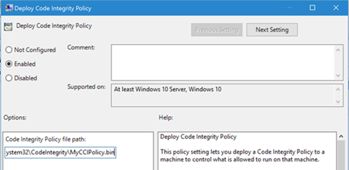Click the 'Supported on:' label
This screenshot has width=349, height=170.
(87, 87)
